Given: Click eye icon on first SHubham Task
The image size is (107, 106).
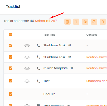Looking at the screenshot, I should pos(27,46).
